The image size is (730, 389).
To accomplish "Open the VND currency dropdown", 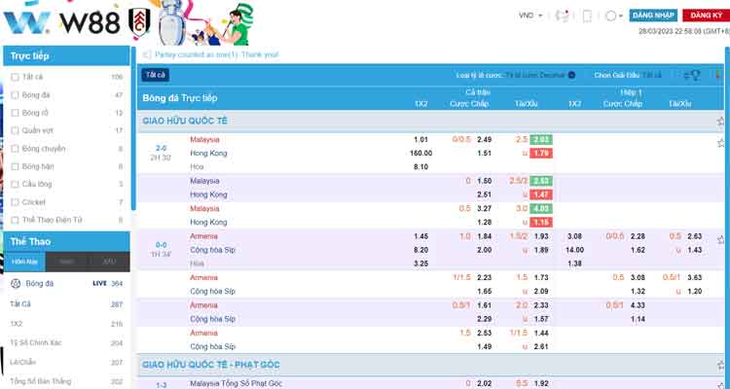I will pyautogui.click(x=530, y=16).
